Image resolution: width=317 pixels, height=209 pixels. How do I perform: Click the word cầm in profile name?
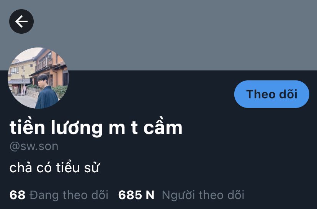coord(163,127)
